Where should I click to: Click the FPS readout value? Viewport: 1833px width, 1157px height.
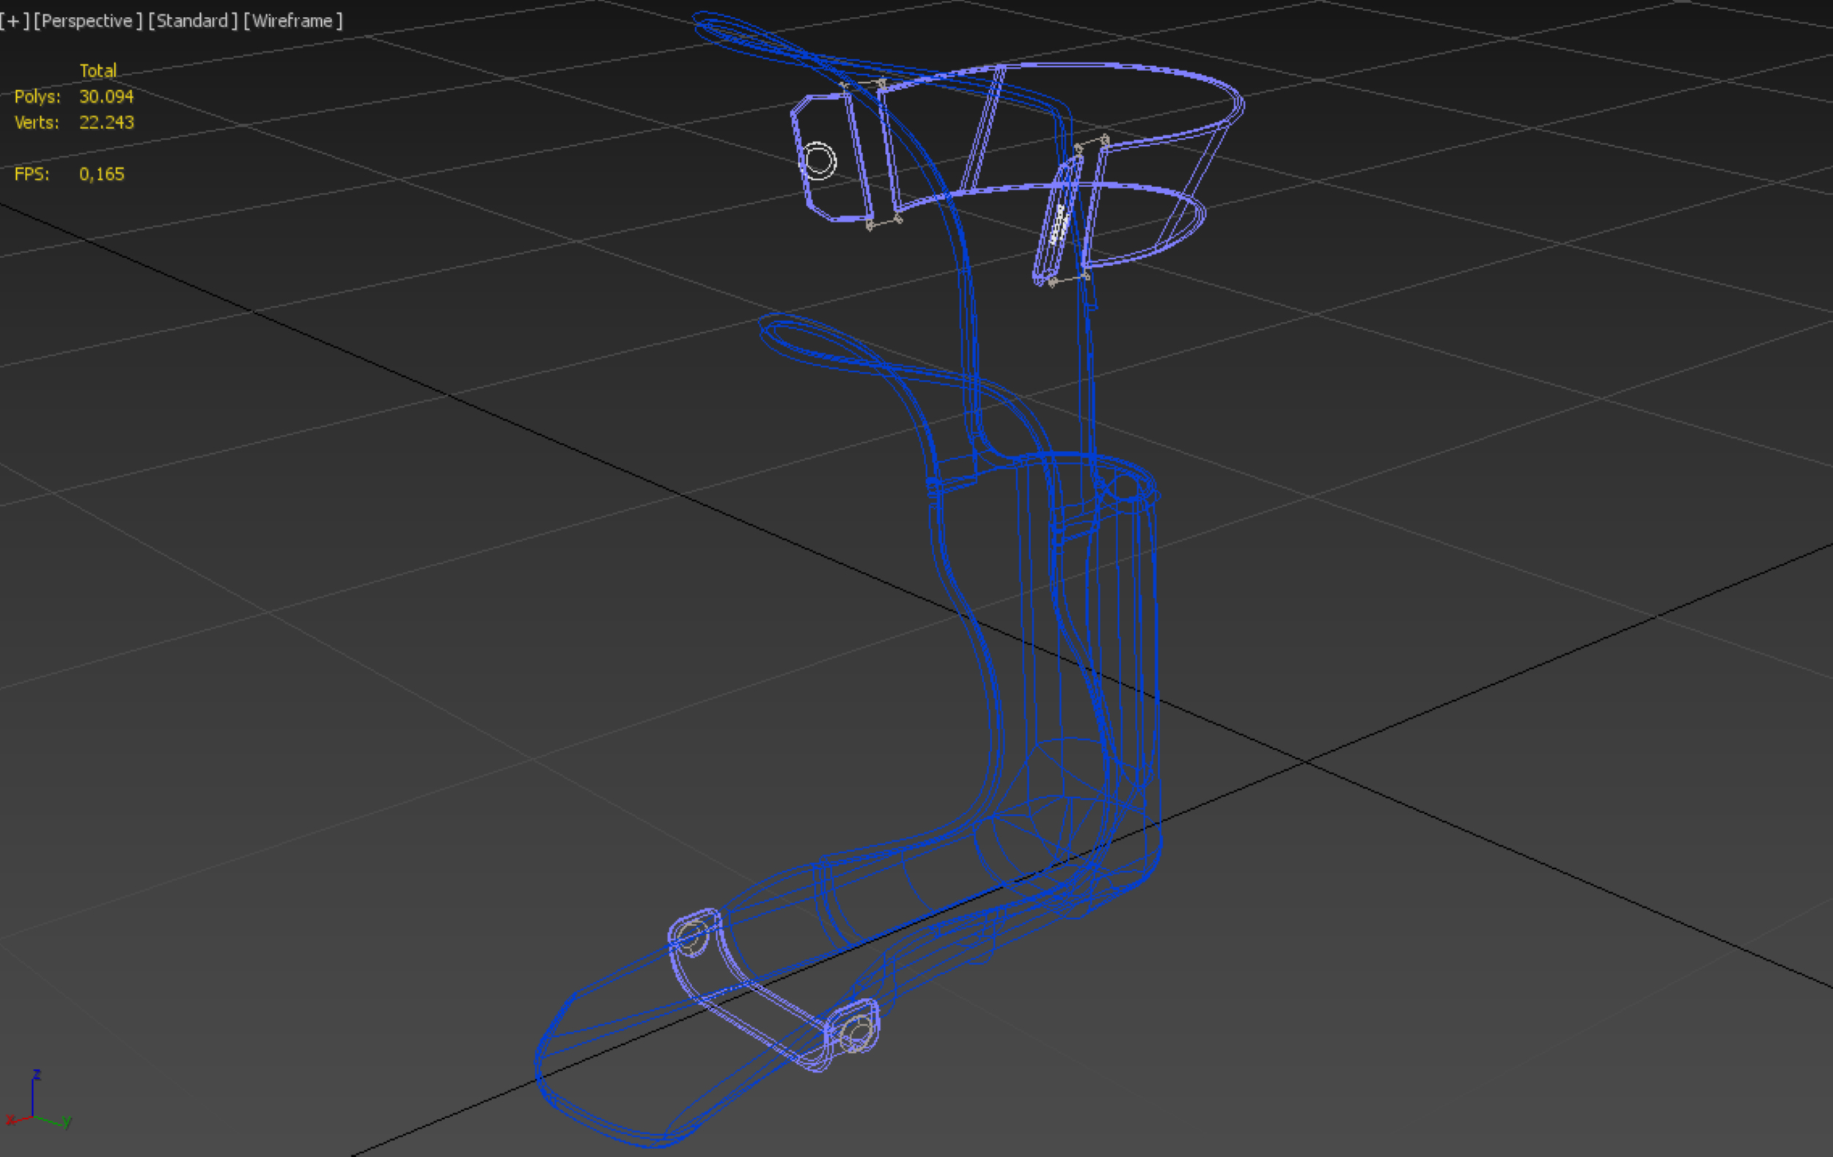pyautogui.click(x=101, y=175)
